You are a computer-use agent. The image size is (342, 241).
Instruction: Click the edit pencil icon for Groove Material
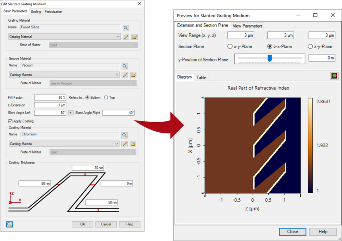pyautogui.click(x=125, y=75)
